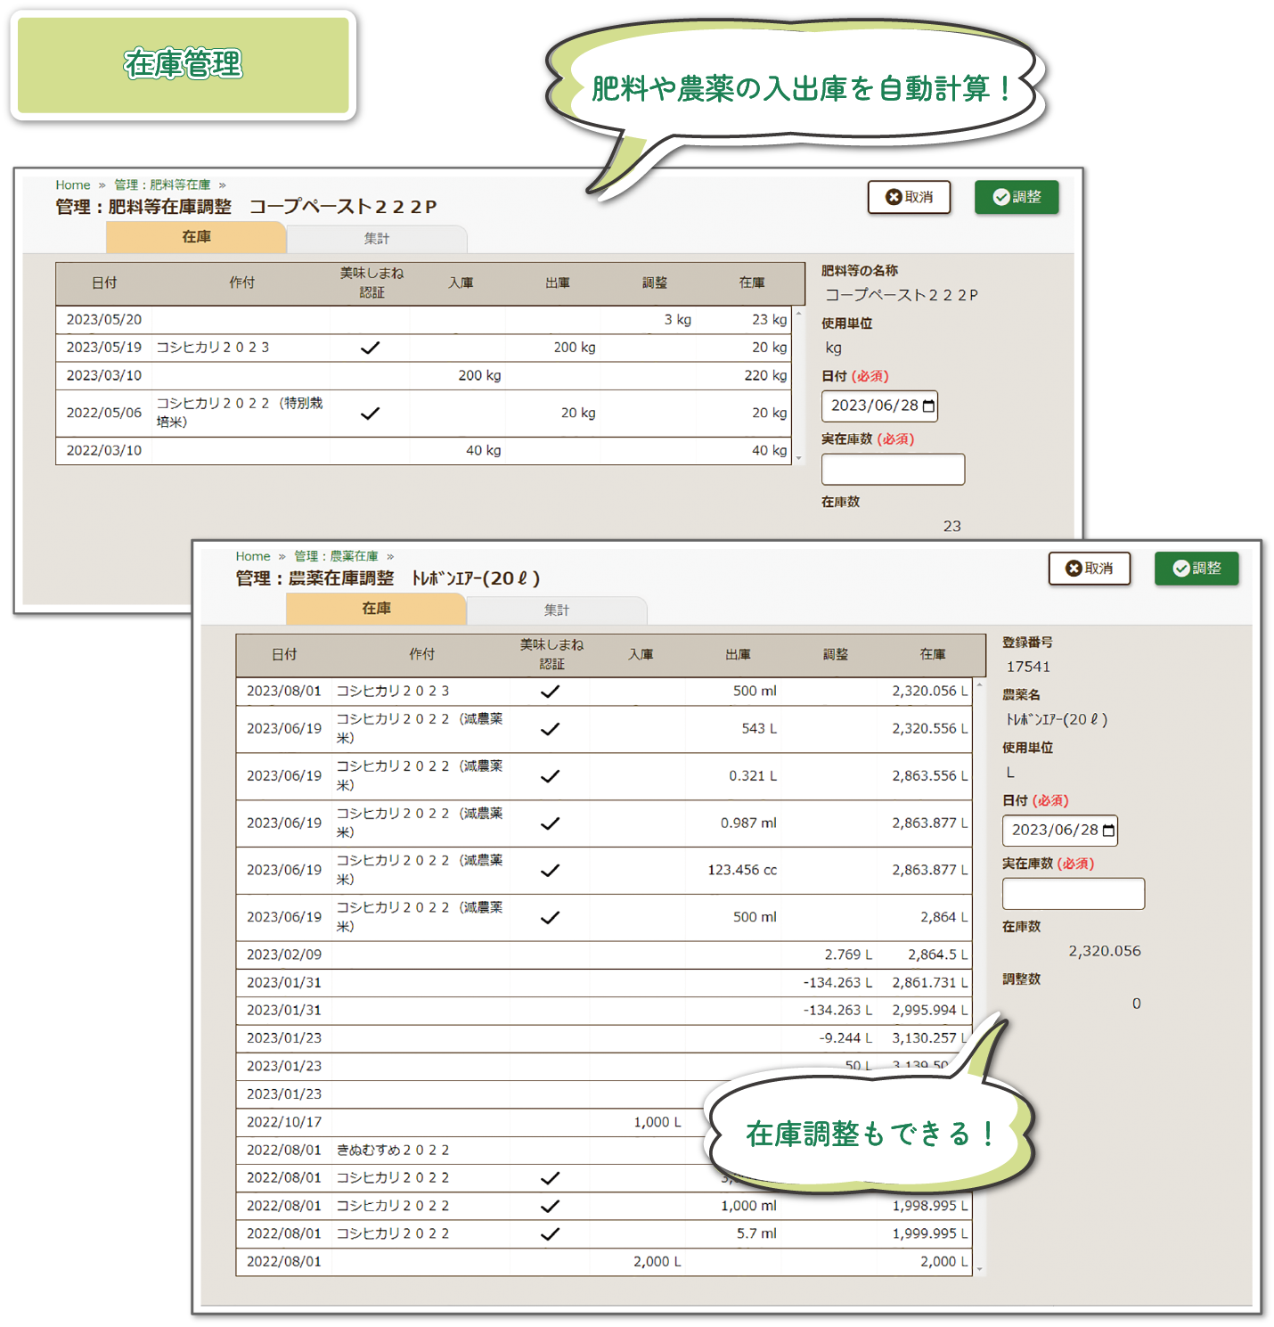This screenshot has height=1327, width=1274.
Task: Click date field 2023/06/28 in pesticide window
Action: coord(1059,831)
